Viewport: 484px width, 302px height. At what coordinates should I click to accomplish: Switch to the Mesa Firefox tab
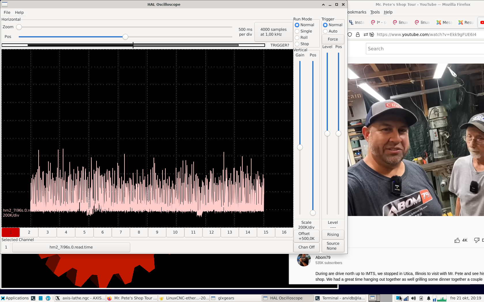pyautogui.click(x=444, y=22)
